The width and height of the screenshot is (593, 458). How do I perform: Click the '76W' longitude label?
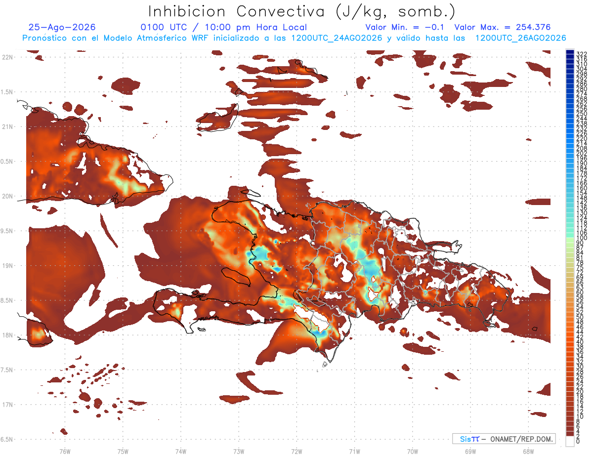click(65, 451)
